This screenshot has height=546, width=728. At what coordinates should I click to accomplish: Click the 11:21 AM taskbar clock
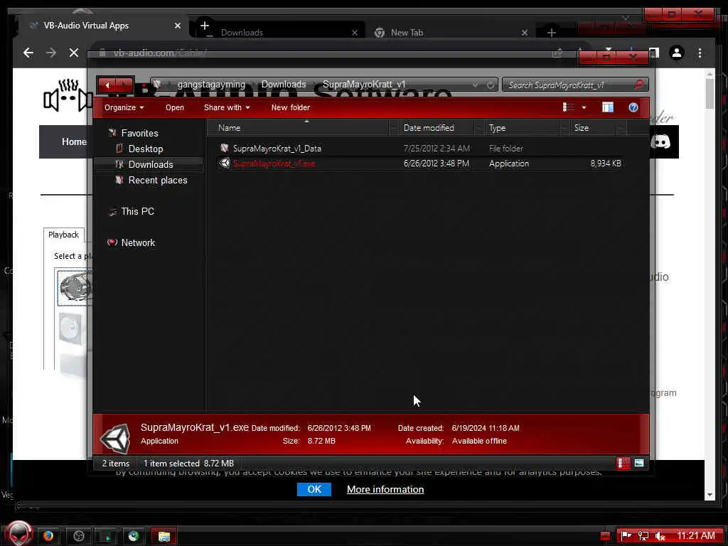click(695, 536)
